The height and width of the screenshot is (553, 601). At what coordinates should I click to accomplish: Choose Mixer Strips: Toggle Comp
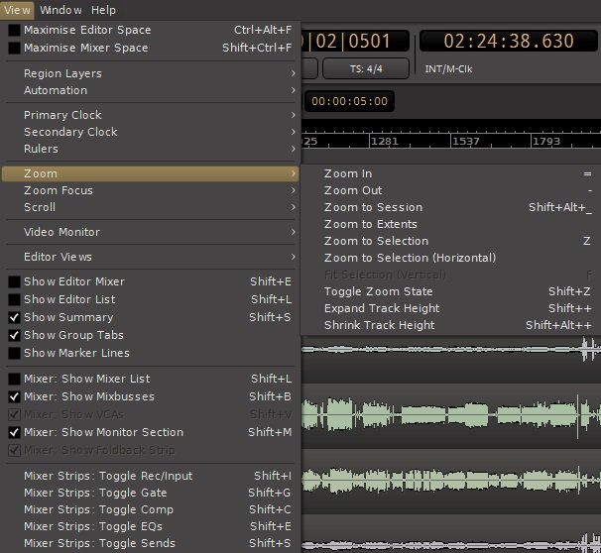coord(151,509)
